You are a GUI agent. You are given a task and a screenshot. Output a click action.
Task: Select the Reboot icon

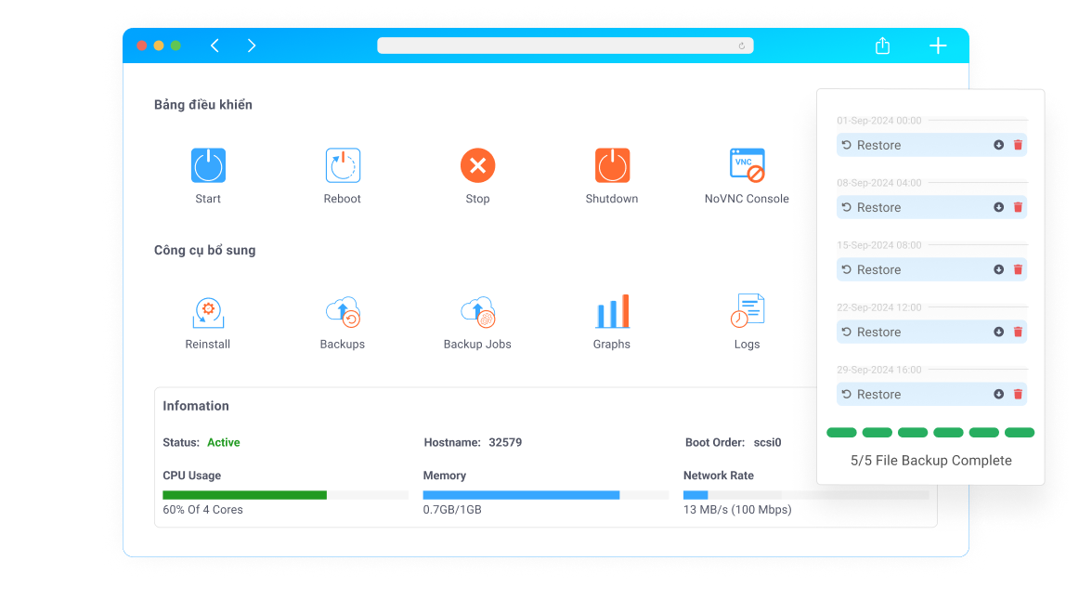click(x=342, y=164)
